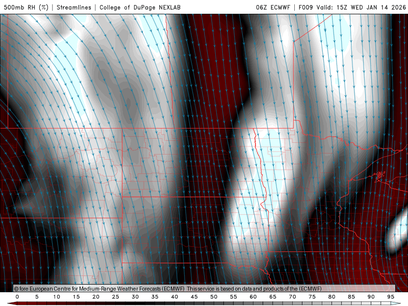Viewport: 408px width, 306px height.
Task: Click colorbar label '25'
Action: (x=116, y=297)
